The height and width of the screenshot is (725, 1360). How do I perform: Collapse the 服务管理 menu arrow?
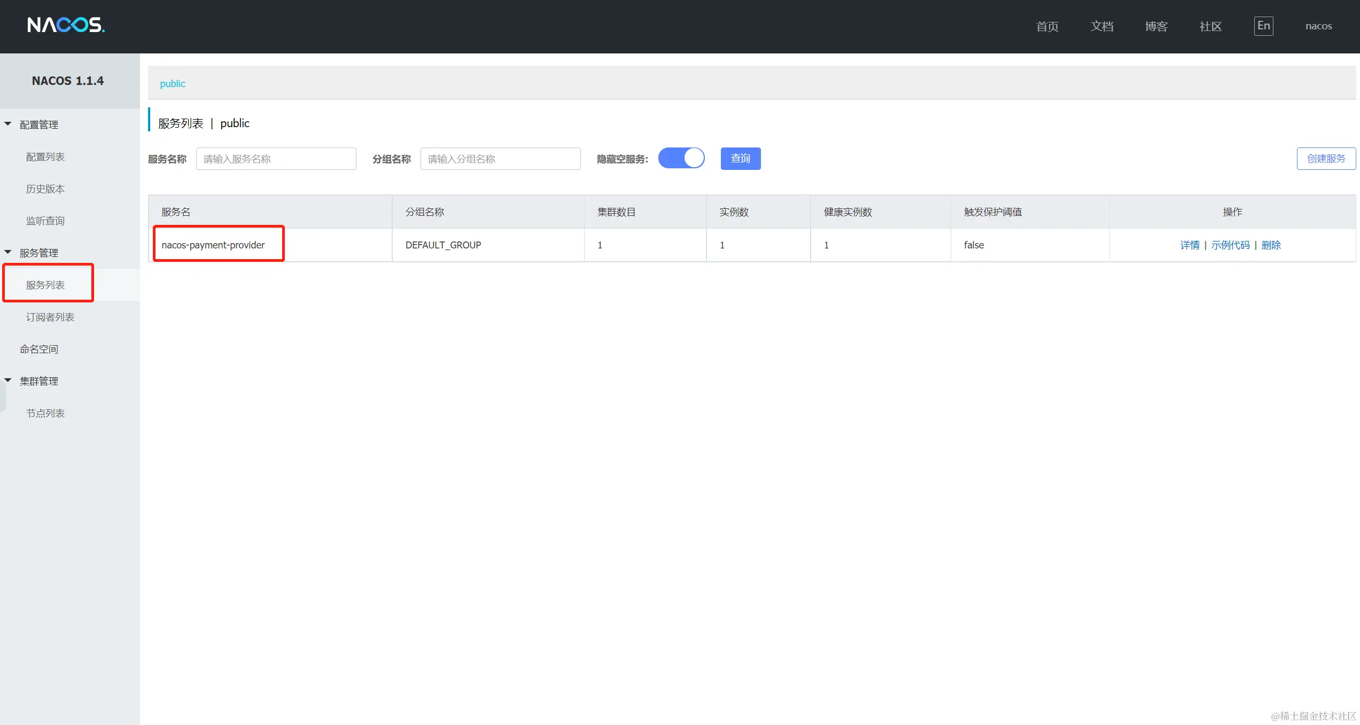point(8,252)
